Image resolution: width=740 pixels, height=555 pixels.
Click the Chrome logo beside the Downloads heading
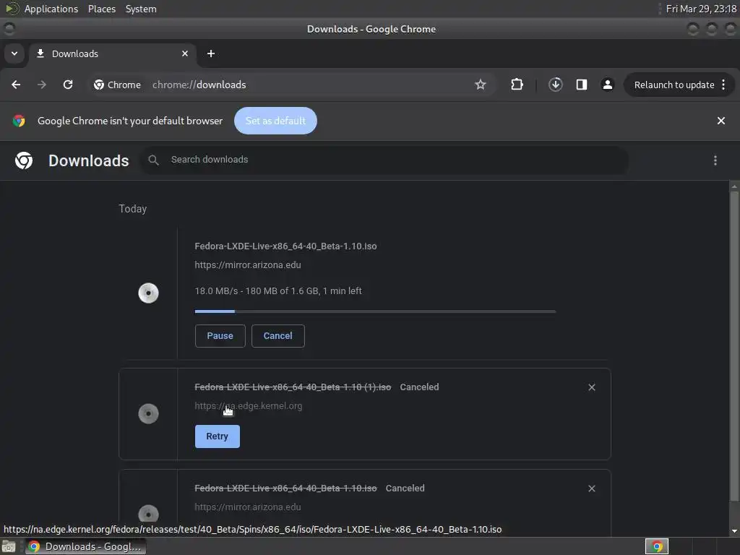coord(24,160)
